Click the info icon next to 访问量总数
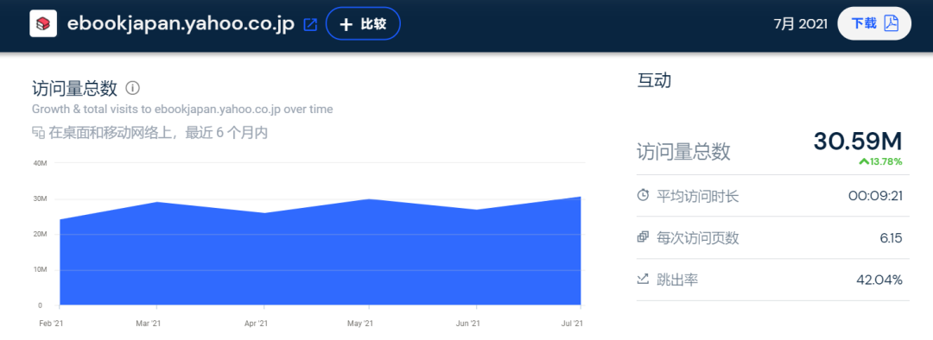Screen dimensions: 933x340 tap(133, 88)
